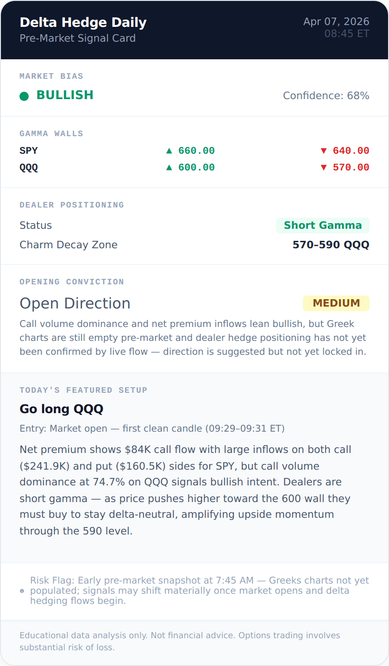Select the OPENING CONVICTION section label
Image resolution: width=389 pixels, height=666 pixels.
coord(71,282)
